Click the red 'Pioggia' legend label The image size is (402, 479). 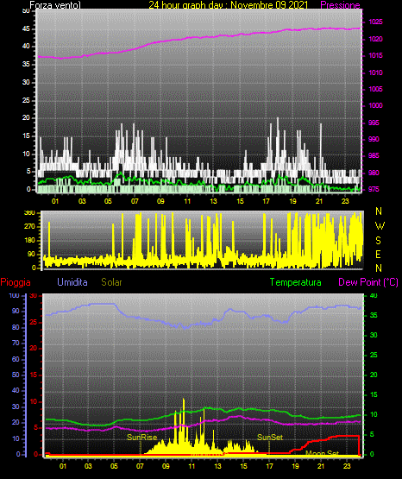[x=16, y=282]
